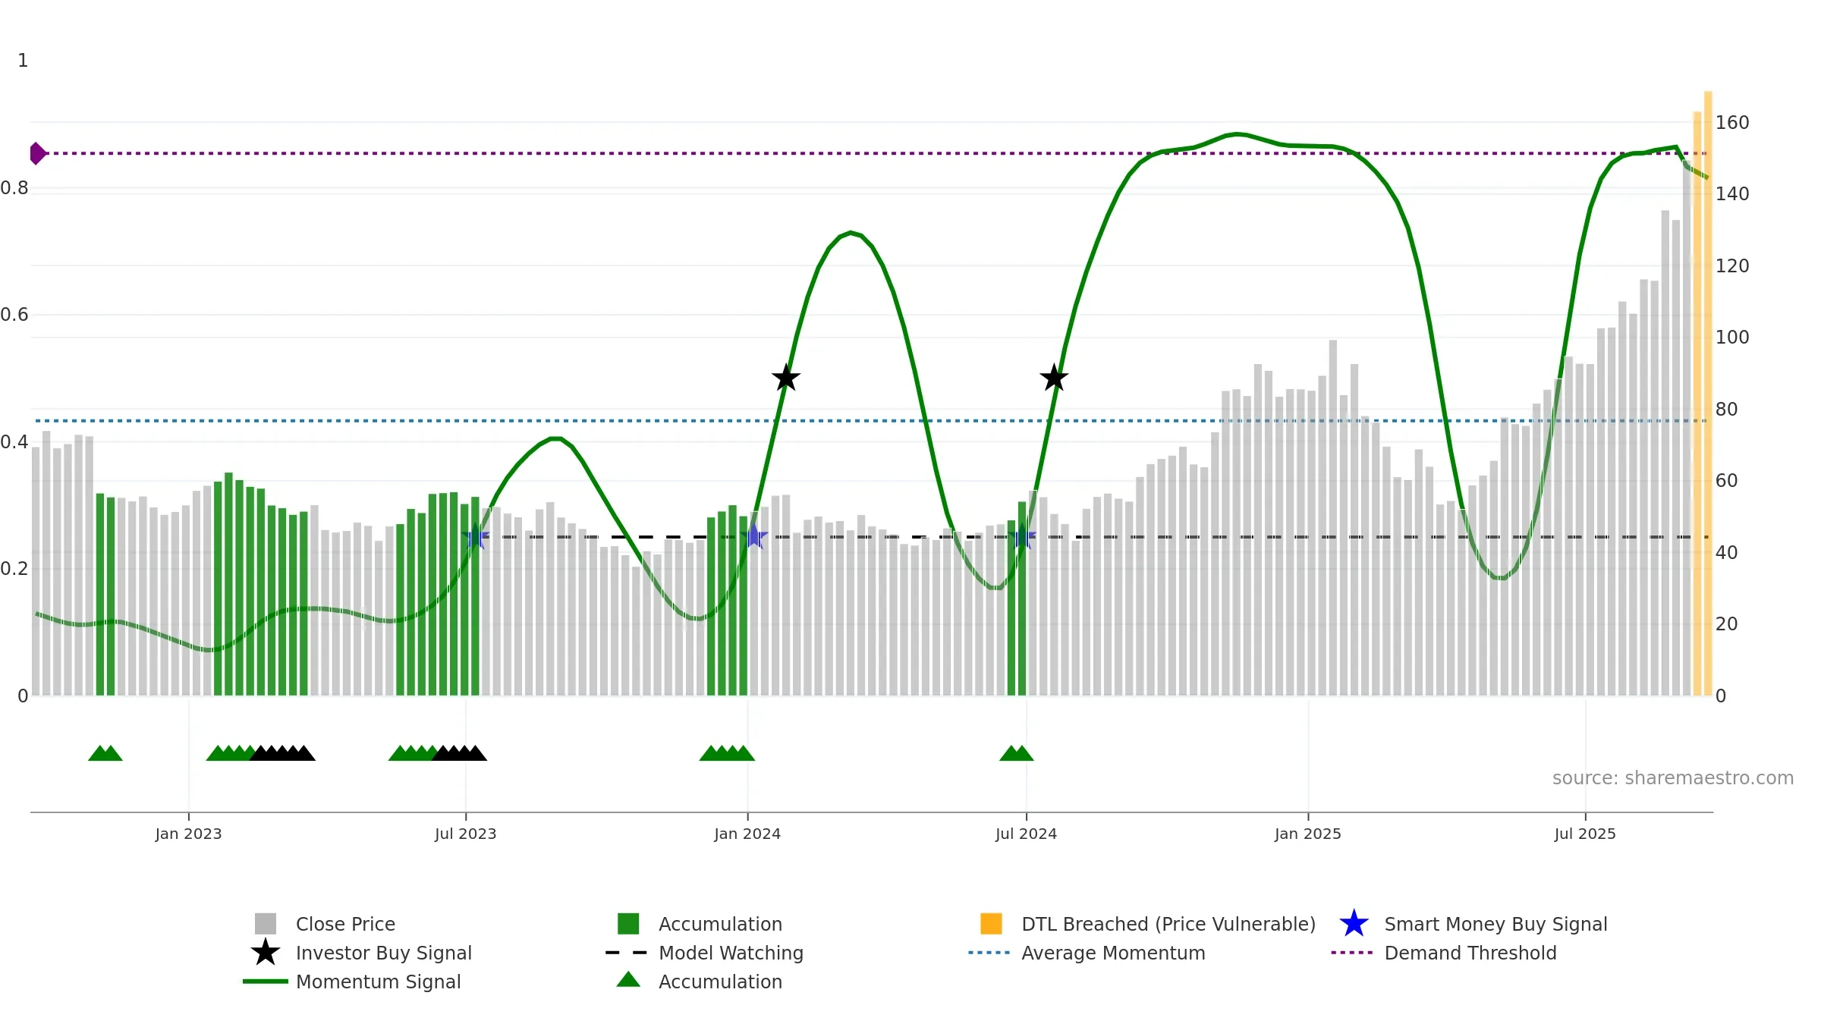Click the orange DTL Breached legend square
Screen dimensions: 1821x1024
[992, 924]
